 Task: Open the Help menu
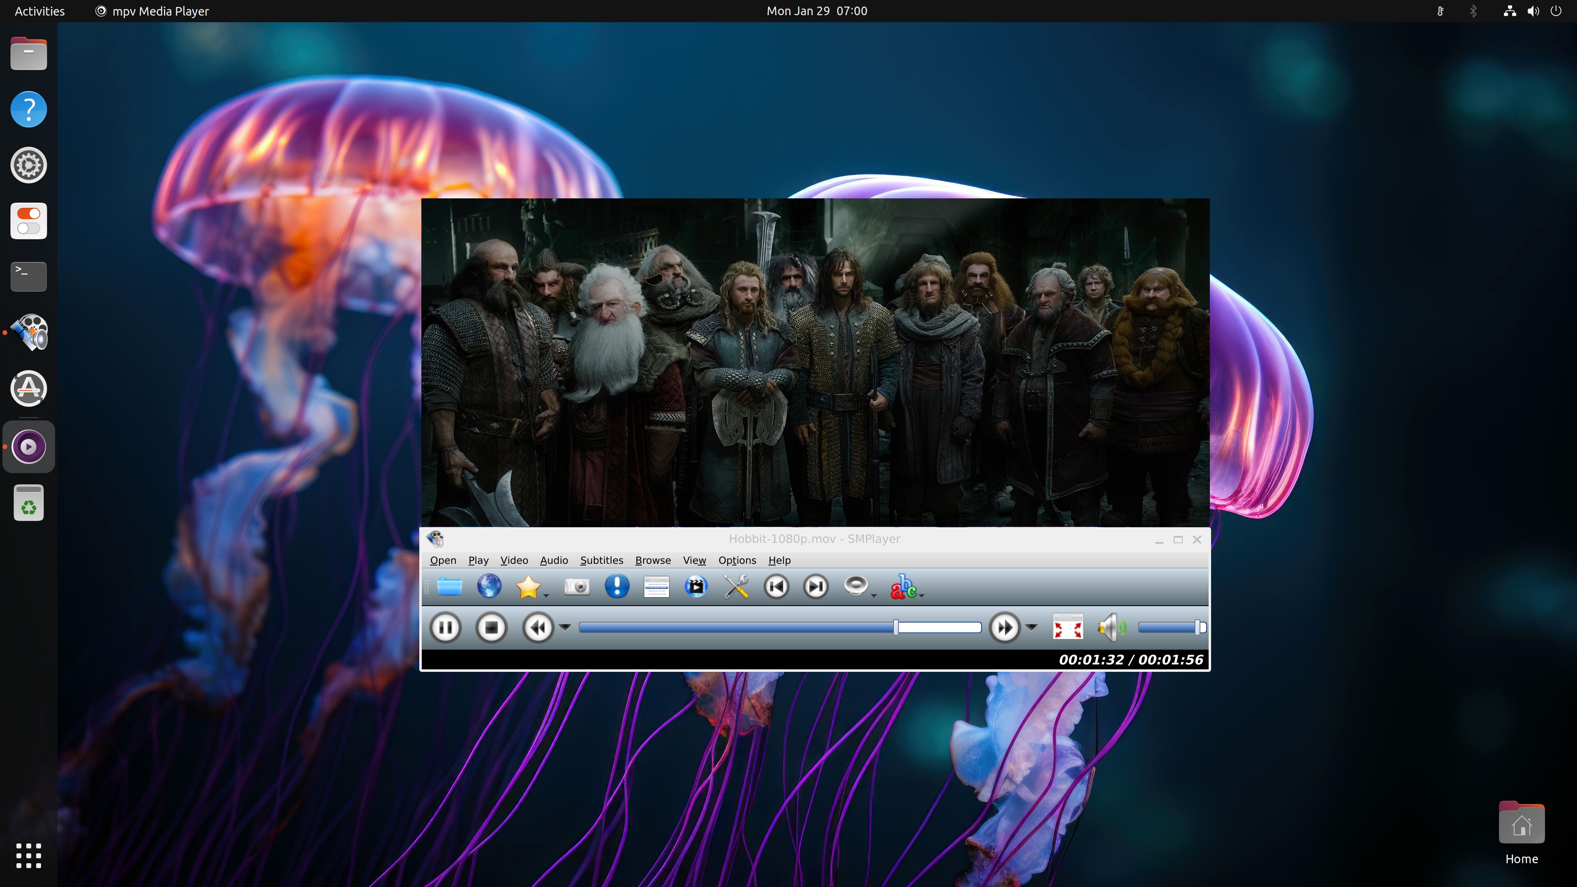(779, 560)
